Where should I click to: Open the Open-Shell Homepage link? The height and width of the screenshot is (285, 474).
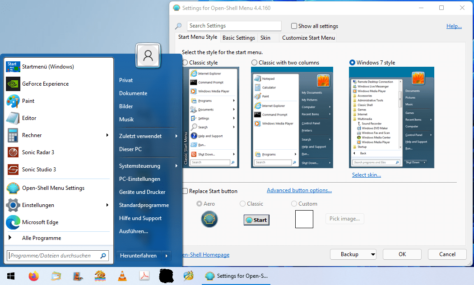[x=206, y=255]
